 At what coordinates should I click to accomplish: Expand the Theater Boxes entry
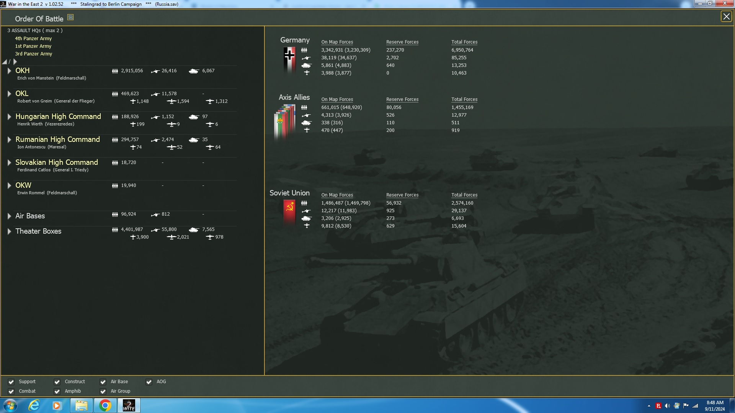coord(9,231)
